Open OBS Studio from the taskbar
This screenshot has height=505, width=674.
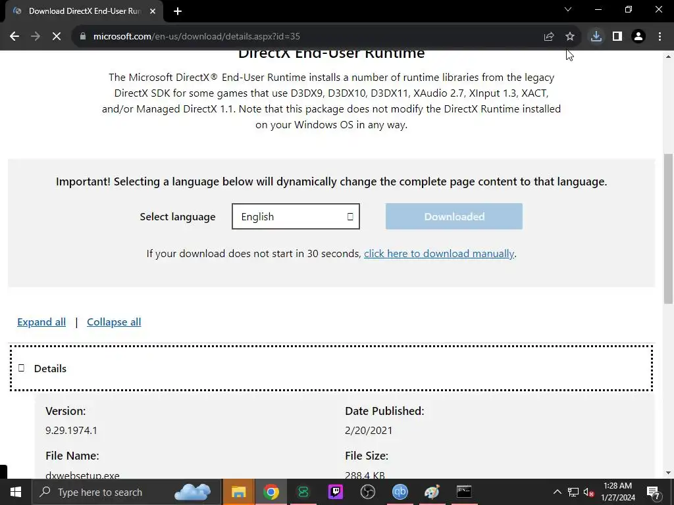click(367, 492)
